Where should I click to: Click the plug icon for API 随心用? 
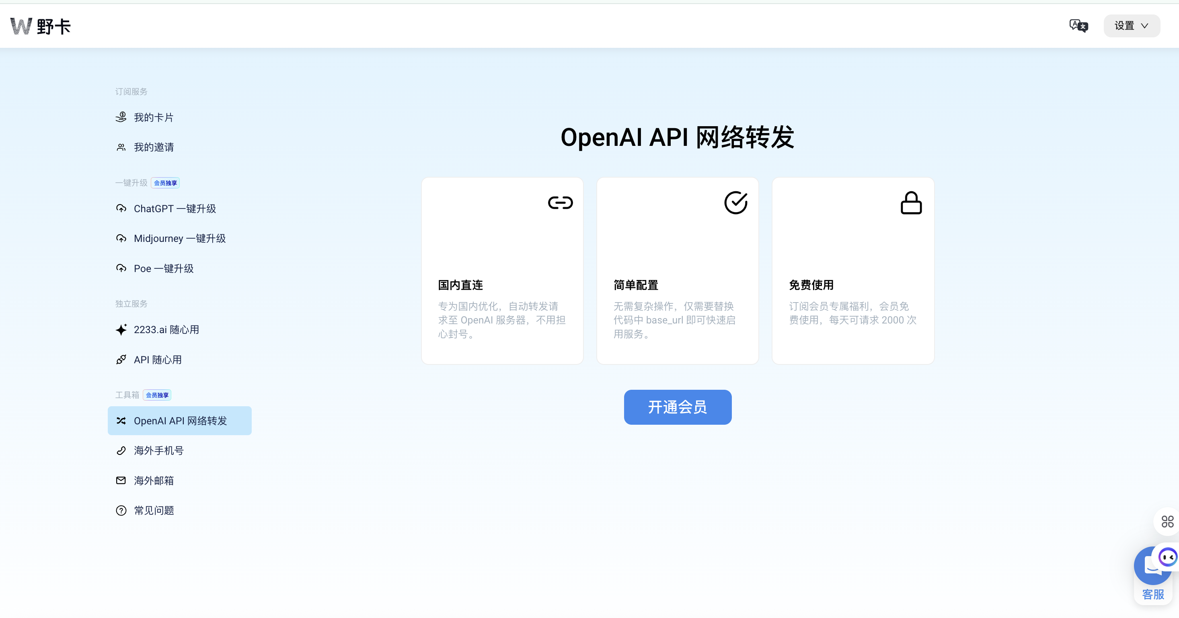click(121, 360)
